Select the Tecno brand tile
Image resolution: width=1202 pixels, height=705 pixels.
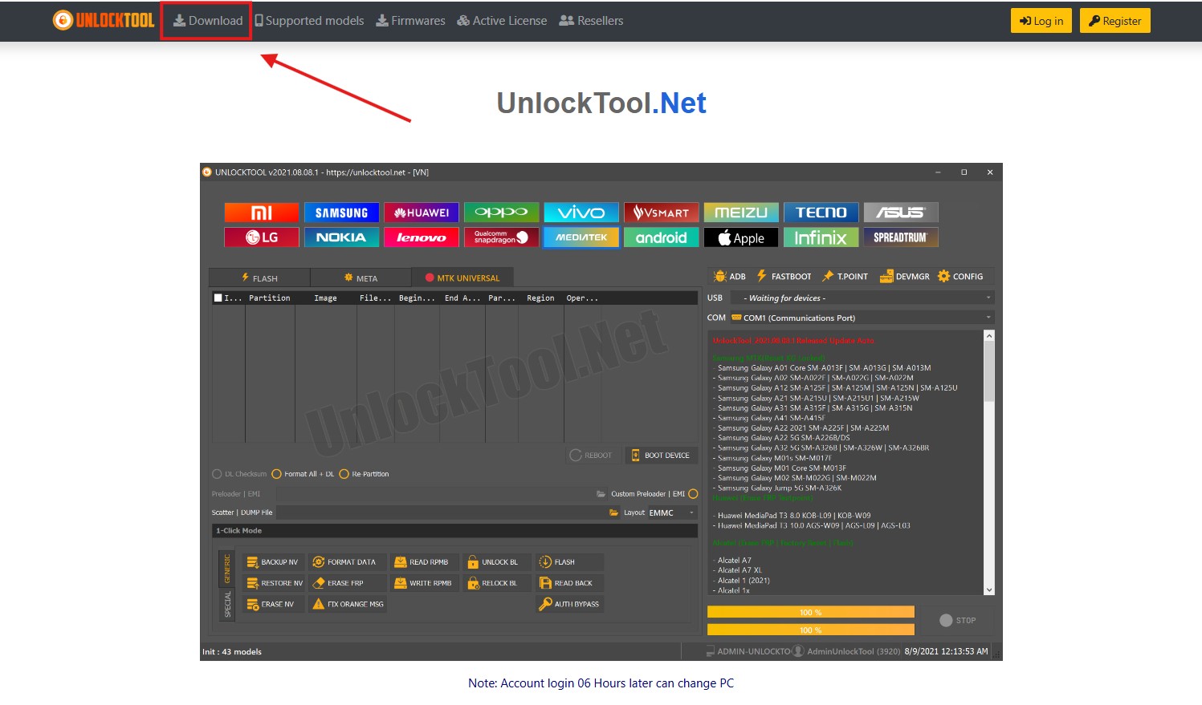[x=821, y=213]
